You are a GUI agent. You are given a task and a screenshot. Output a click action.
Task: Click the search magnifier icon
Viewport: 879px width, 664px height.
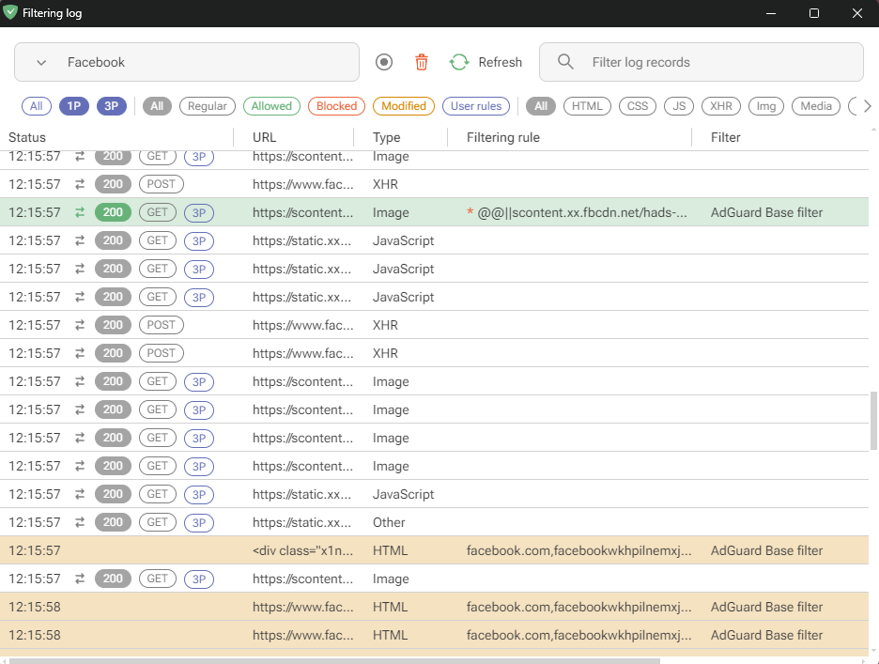point(565,62)
